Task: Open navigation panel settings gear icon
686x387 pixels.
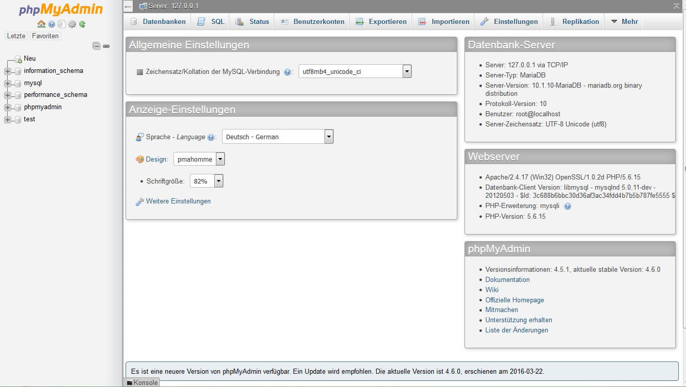Action: tap(72, 24)
